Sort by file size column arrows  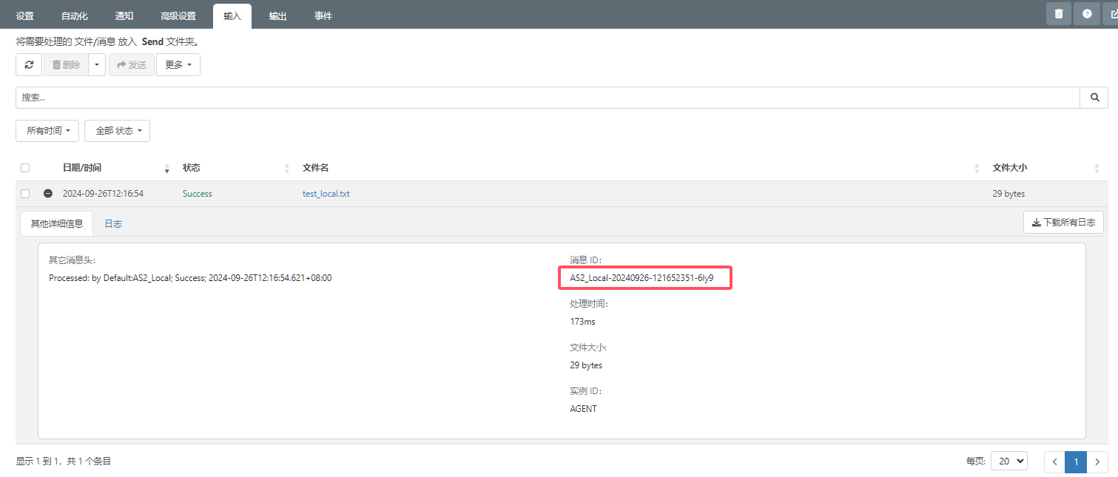pyautogui.click(x=1096, y=169)
